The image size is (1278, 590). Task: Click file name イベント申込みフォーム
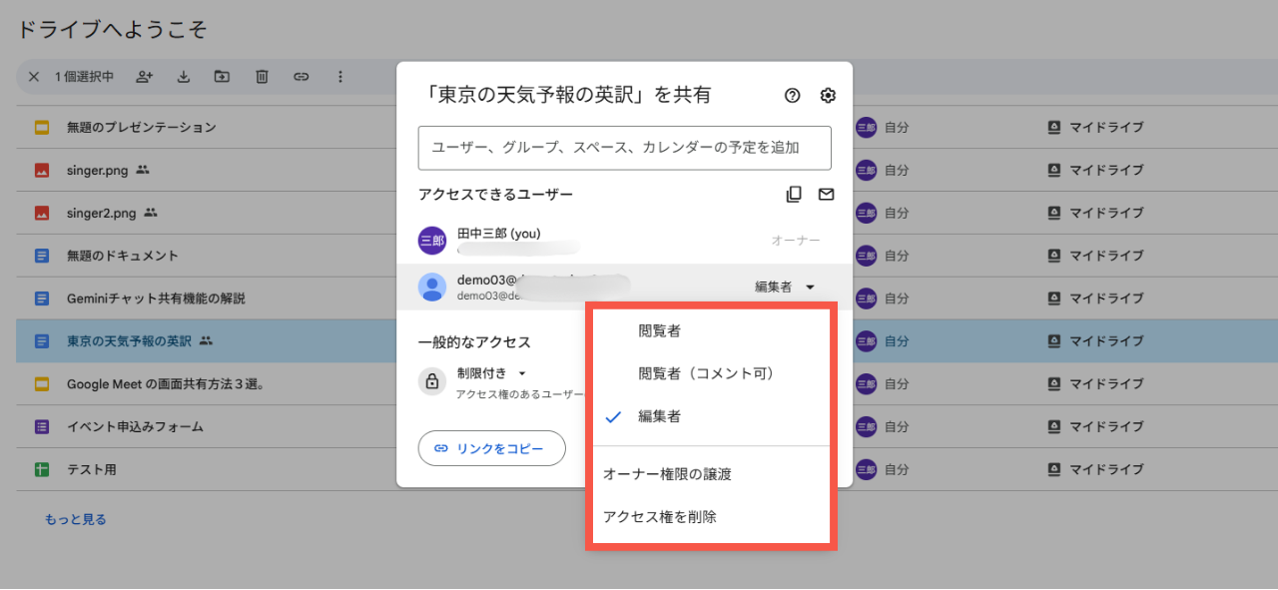(x=135, y=427)
